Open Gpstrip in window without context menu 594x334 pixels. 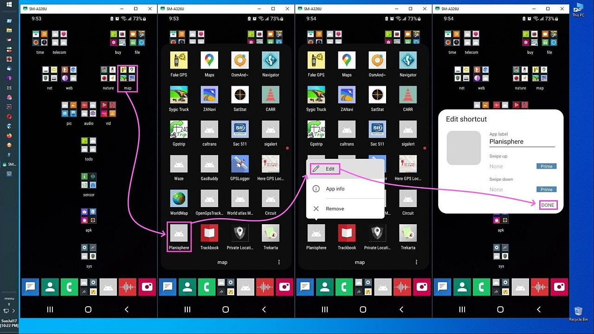tap(179, 129)
